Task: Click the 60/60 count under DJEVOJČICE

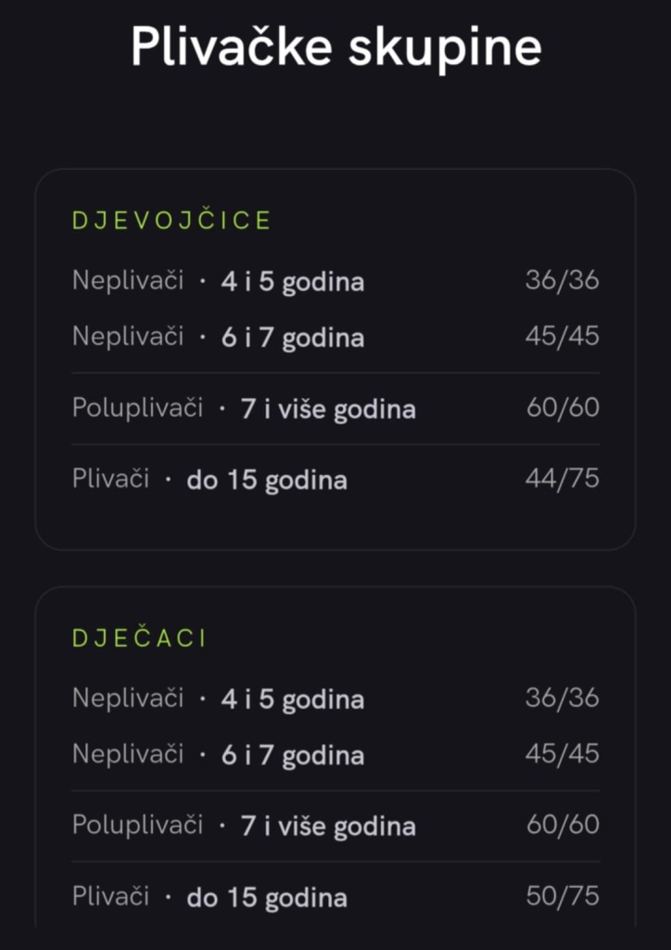Action: (562, 407)
